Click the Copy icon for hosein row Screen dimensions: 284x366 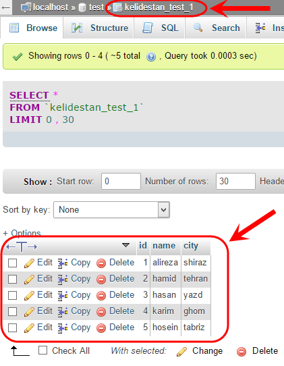tap(63, 328)
